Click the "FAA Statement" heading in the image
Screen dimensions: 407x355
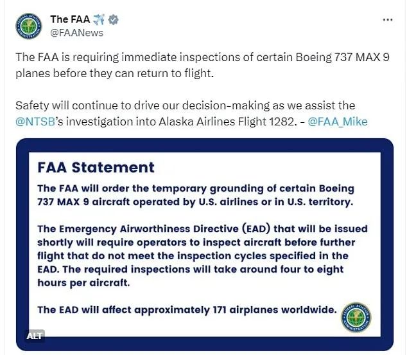click(x=96, y=168)
